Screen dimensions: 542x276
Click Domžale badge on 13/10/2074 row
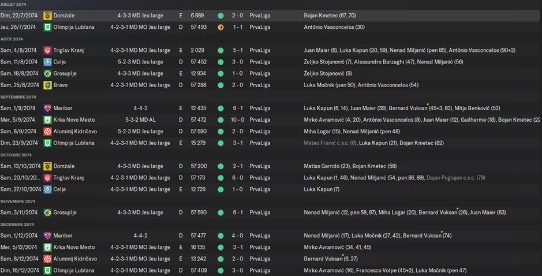pos(47,166)
